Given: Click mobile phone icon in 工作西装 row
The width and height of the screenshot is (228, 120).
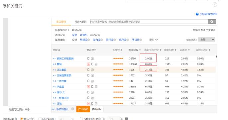Looking at the screenshot, I should 88,81.
